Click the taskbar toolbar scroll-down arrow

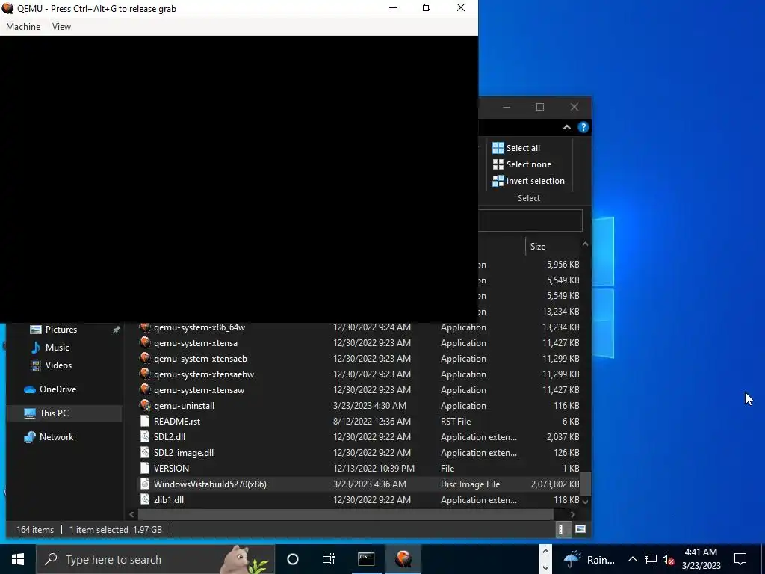[x=545, y=568]
